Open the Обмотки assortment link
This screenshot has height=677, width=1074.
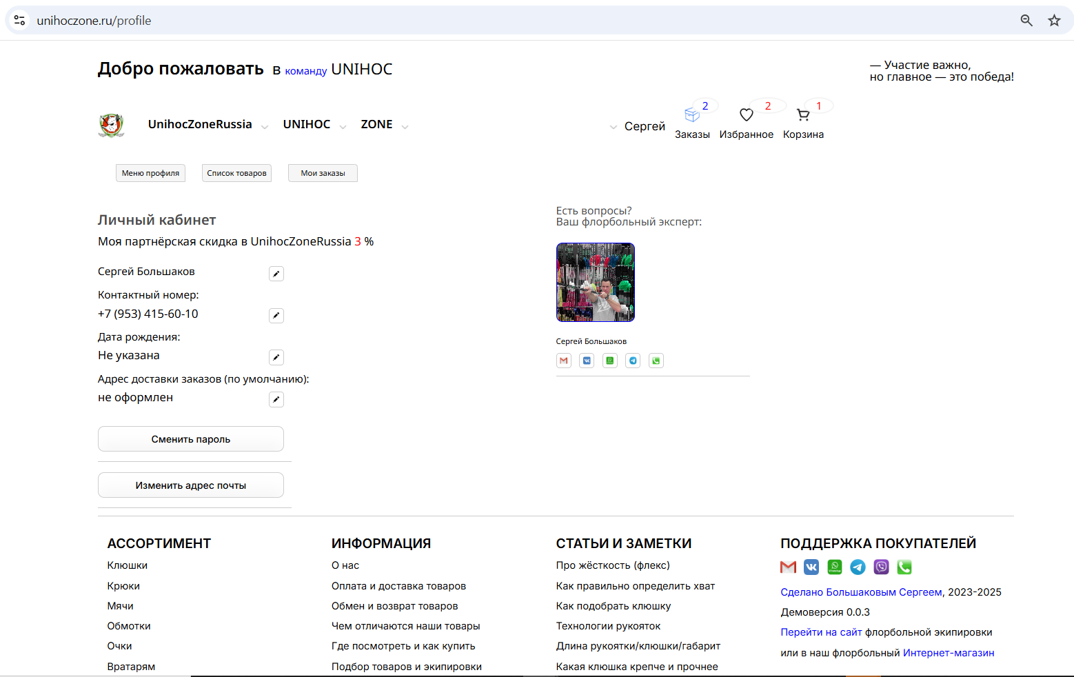coord(129,626)
